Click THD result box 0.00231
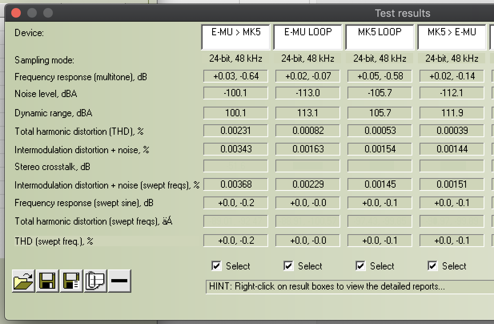The height and width of the screenshot is (324, 494). pos(236,131)
